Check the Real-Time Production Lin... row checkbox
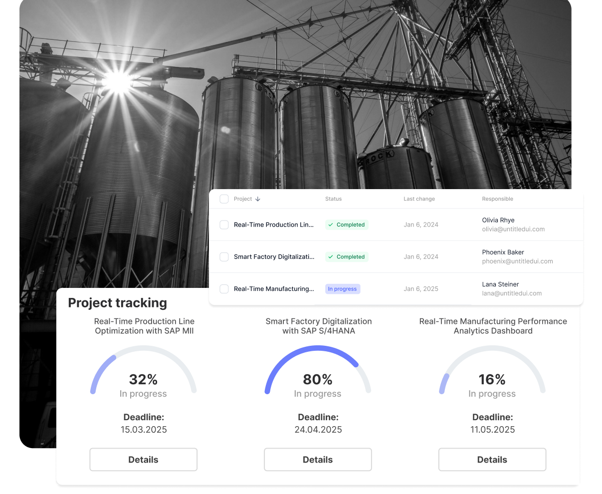This screenshot has width=602, height=494. click(x=224, y=225)
